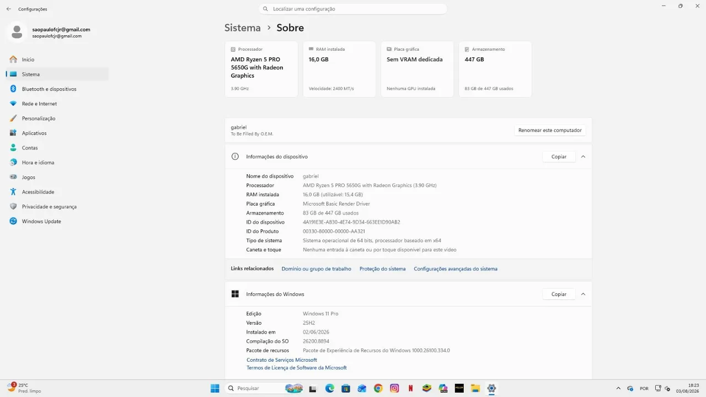Click the Settings gear taskbar icon

[491, 388]
